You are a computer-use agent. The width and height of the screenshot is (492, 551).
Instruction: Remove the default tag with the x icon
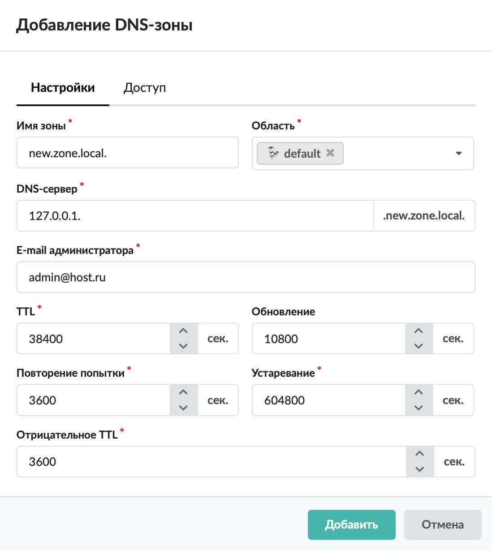pyautogui.click(x=330, y=153)
